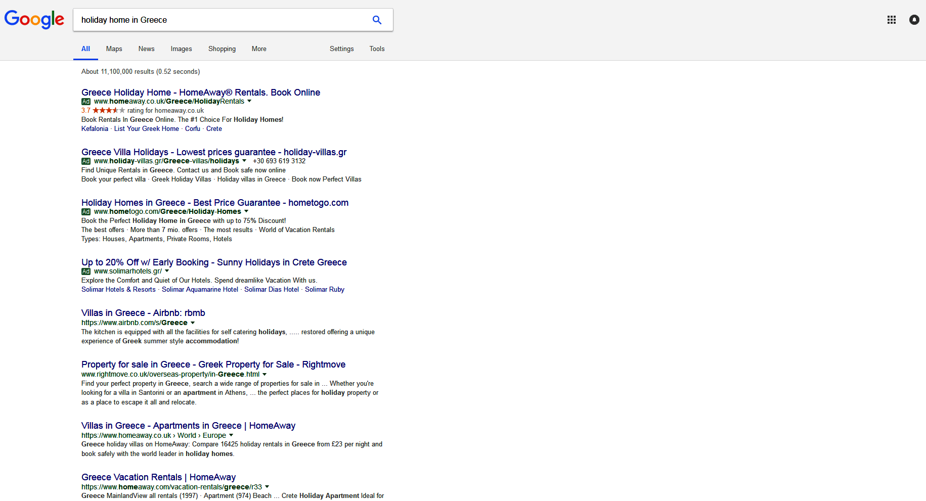The image size is (926, 501).
Task: Open the Google apps grid icon
Action: coord(892,20)
